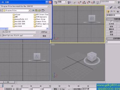This screenshot has height=90, width=120.
Task: Click the file list horizontal scrollbar right arrow
Action: click(x=47, y=28)
